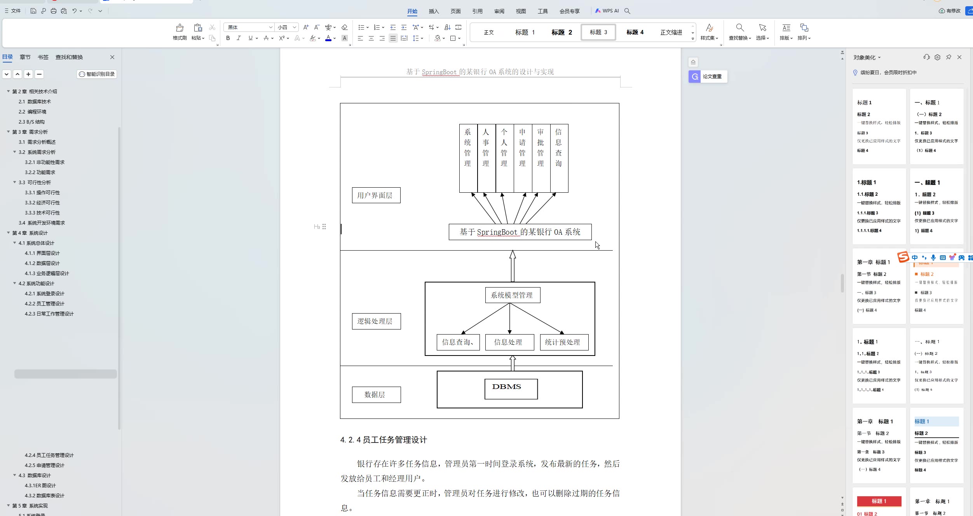Switch to 章节 tab in navigation pane
The height and width of the screenshot is (516, 973).
[25, 57]
